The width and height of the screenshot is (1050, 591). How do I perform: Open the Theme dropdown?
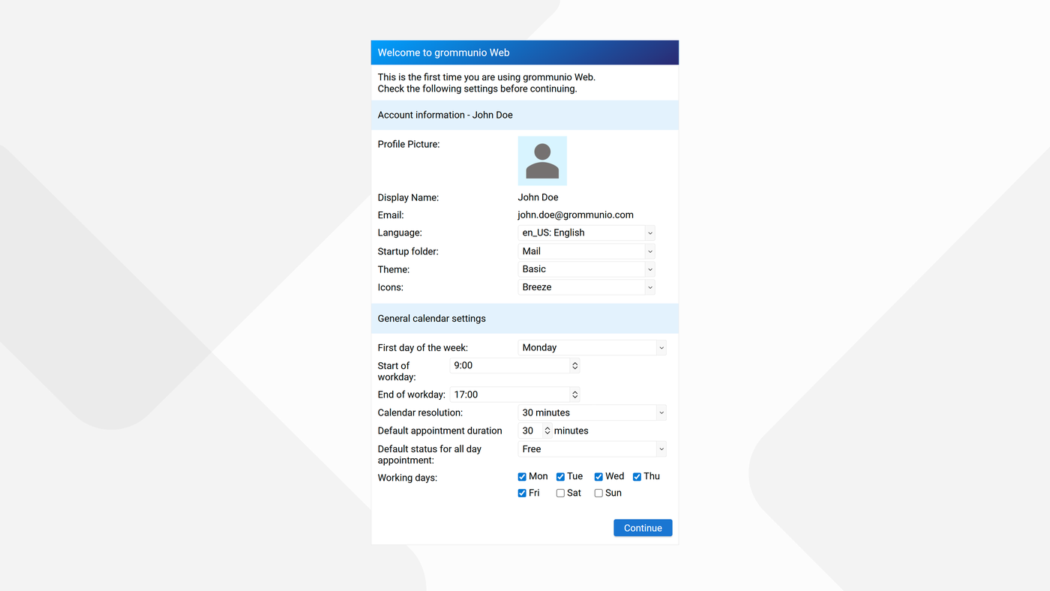pyautogui.click(x=586, y=269)
